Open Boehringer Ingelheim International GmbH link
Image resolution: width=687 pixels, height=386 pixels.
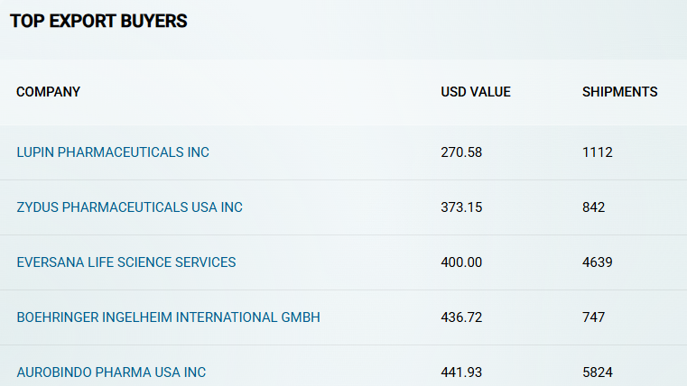coord(168,317)
